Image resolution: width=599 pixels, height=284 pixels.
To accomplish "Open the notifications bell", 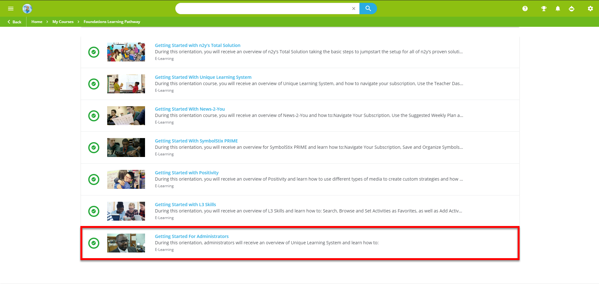I will (558, 9).
